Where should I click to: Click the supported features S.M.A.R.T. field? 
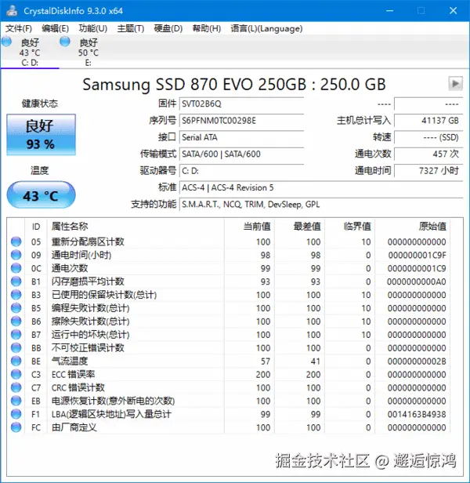coord(321,204)
